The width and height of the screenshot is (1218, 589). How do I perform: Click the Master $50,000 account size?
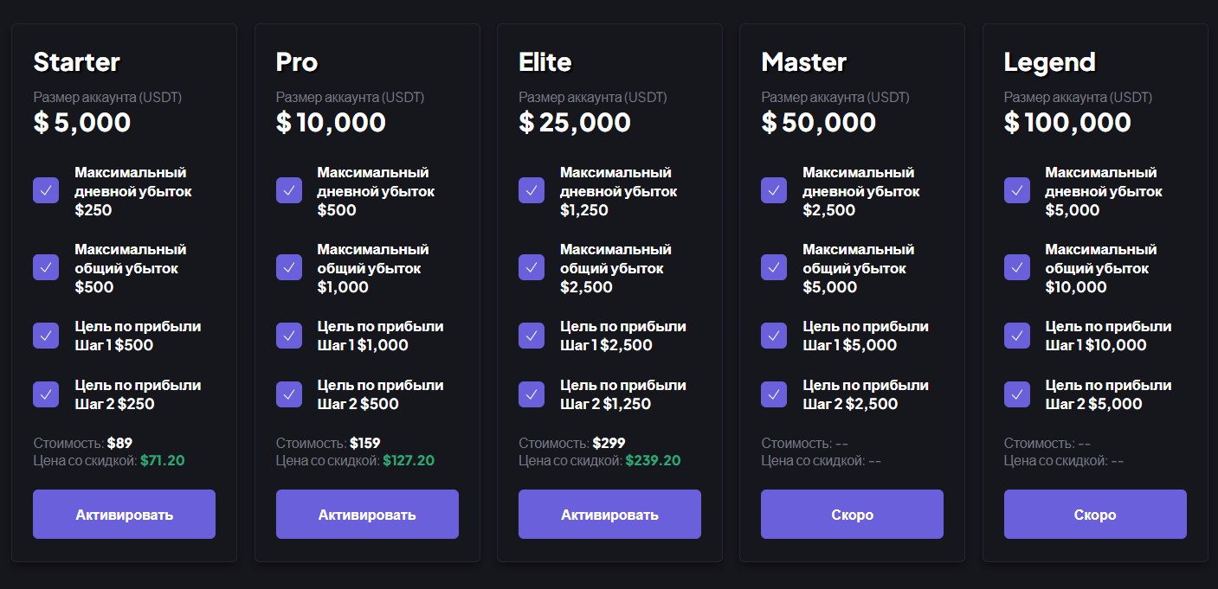(818, 122)
